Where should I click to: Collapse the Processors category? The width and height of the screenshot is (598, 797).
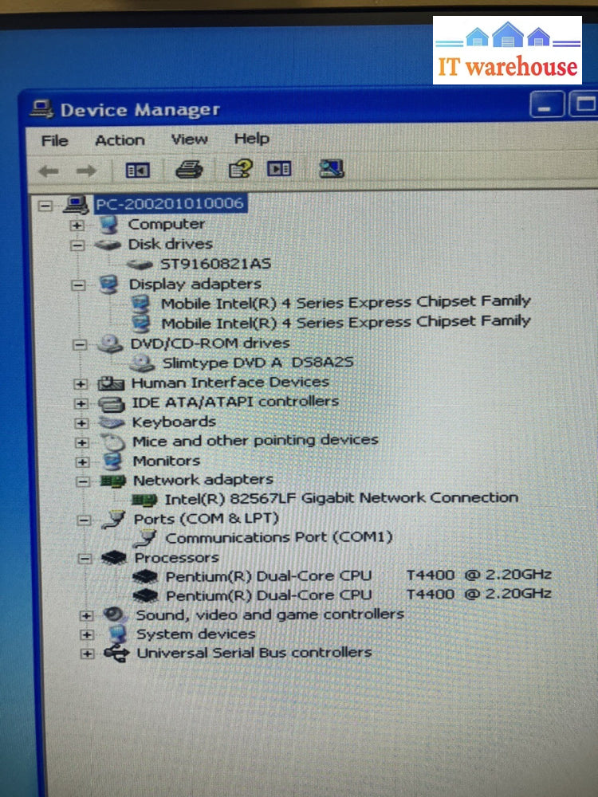coord(85,559)
